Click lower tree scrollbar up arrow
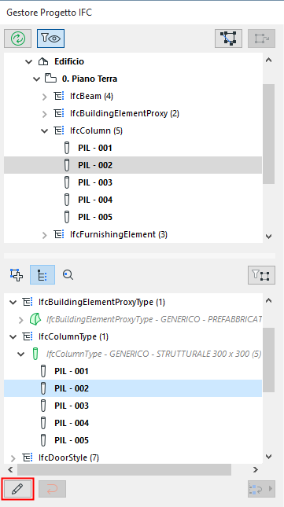 coord(269,301)
